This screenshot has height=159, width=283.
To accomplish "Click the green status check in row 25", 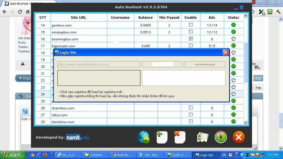I will coord(233,101).
